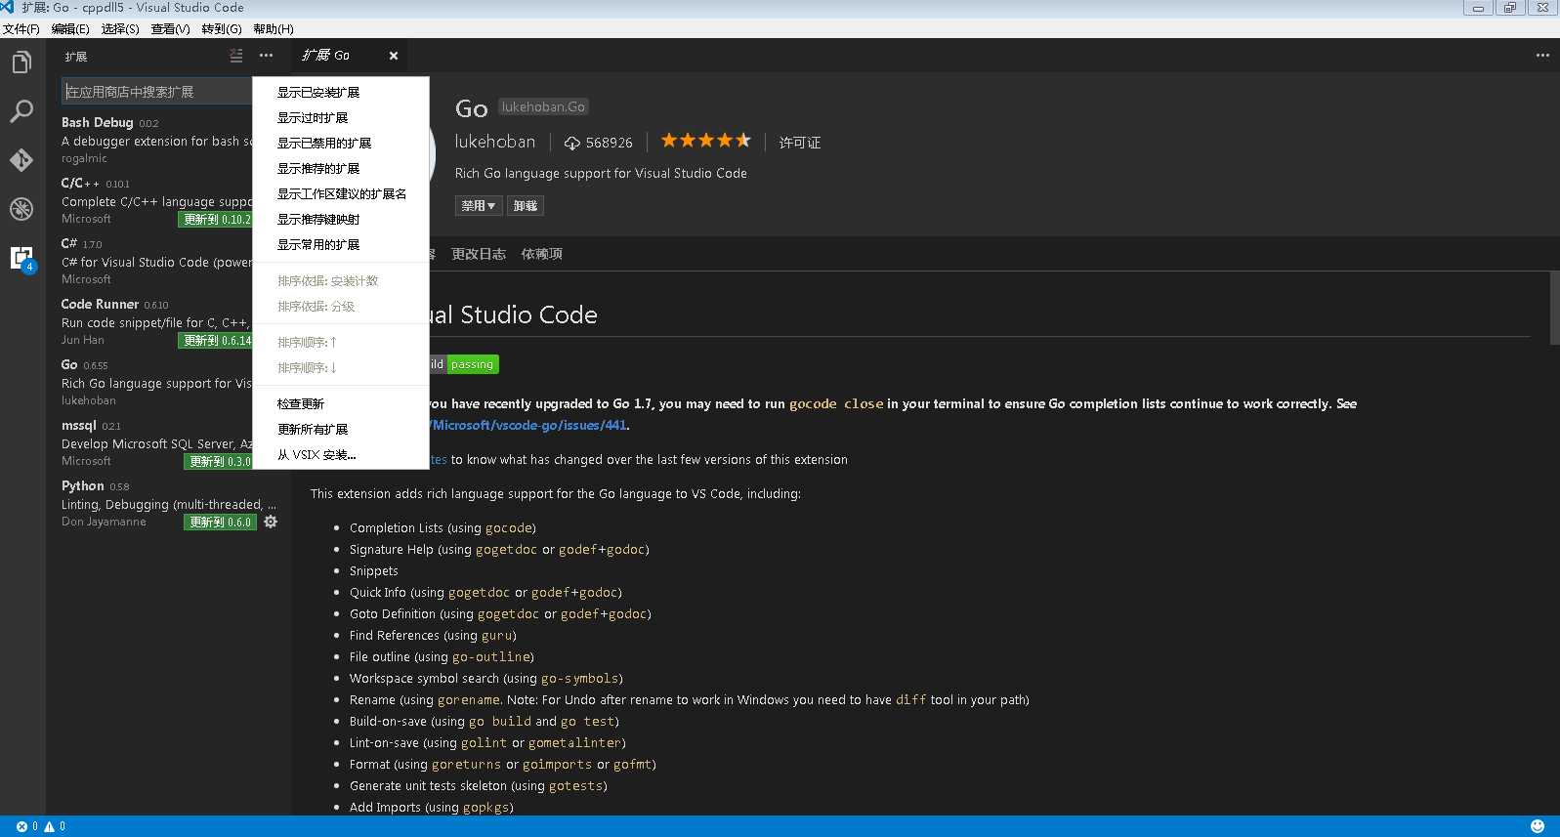The height and width of the screenshot is (837, 1560).
Task: Open editor more actions at top right
Action: click(1542, 56)
